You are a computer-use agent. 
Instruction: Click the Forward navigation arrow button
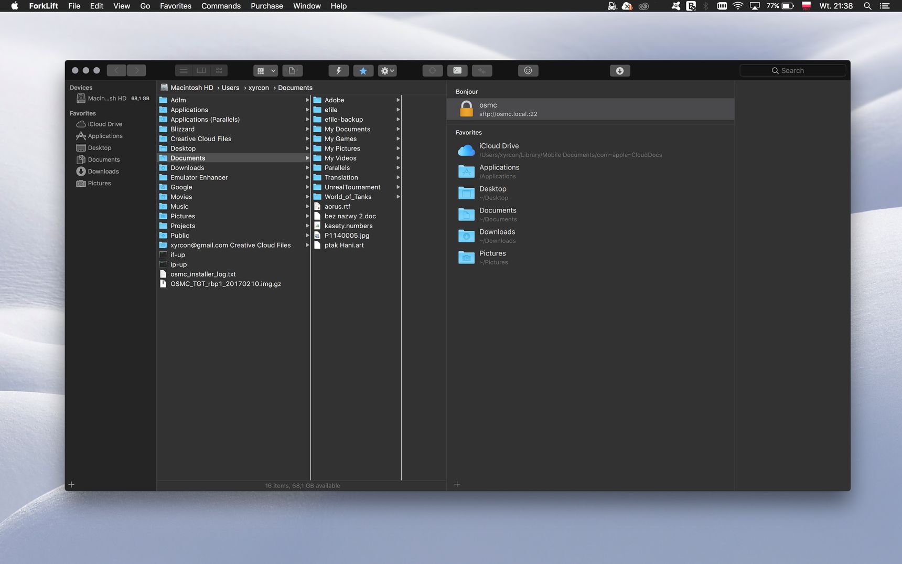(137, 70)
